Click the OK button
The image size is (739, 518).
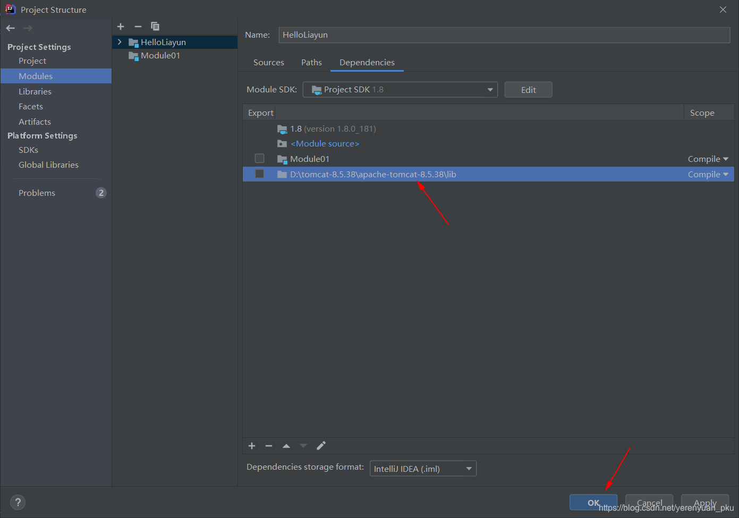593,503
